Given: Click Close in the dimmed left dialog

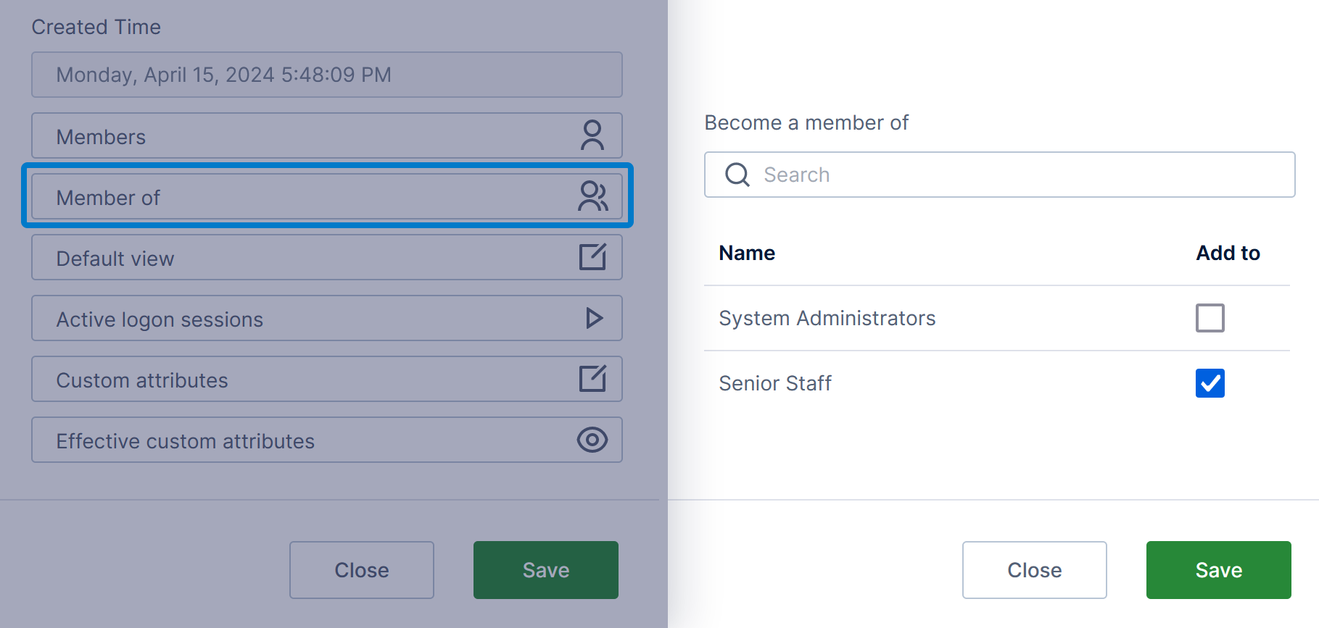Looking at the screenshot, I should pyautogui.click(x=362, y=570).
